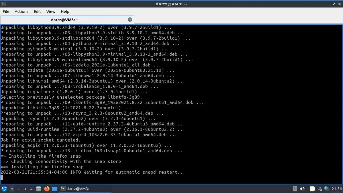Click 'Selecting previously unselected package libntfs-3g89.' line

pyautogui.click(x=71, y=97)
